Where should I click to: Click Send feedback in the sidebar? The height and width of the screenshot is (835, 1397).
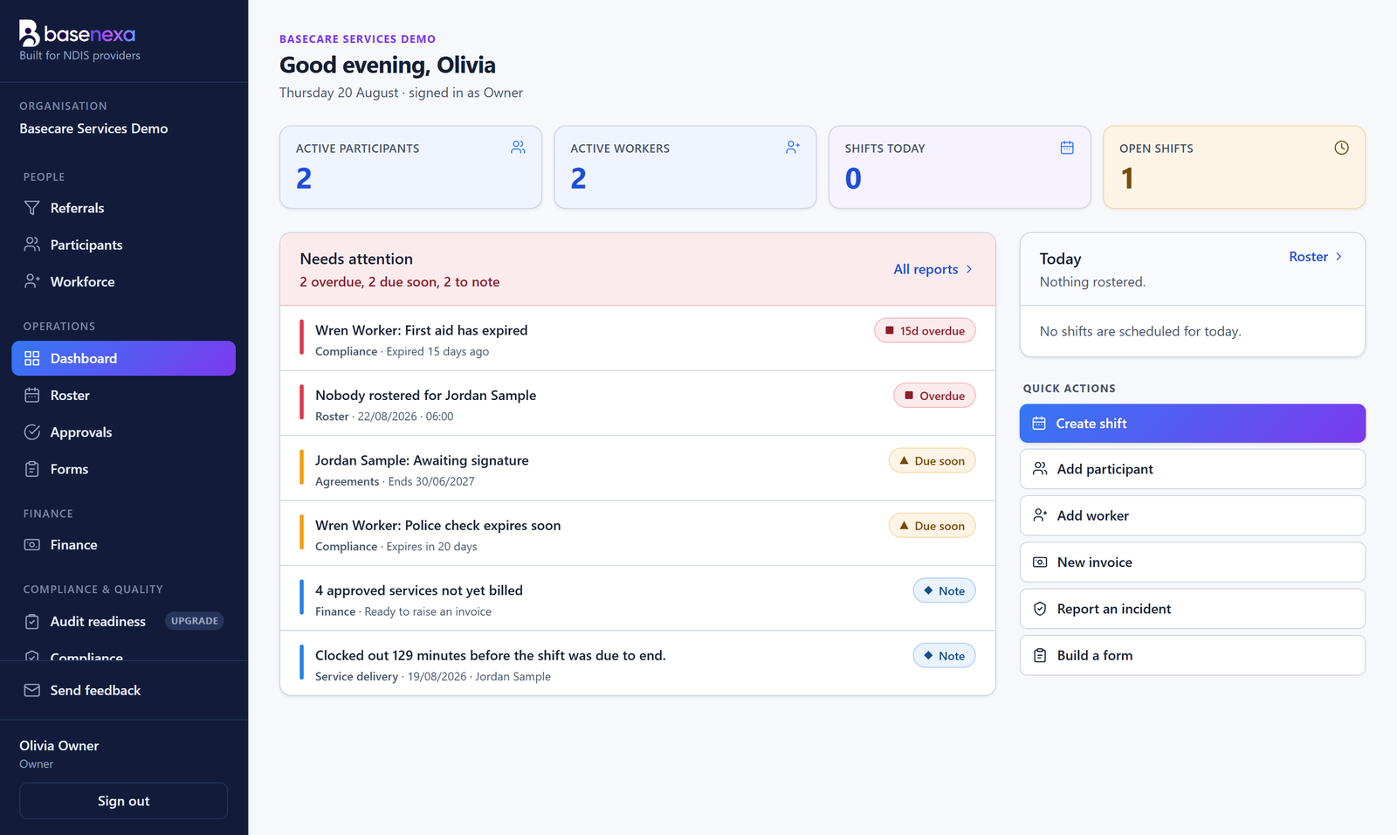click(x=123, y=690)
